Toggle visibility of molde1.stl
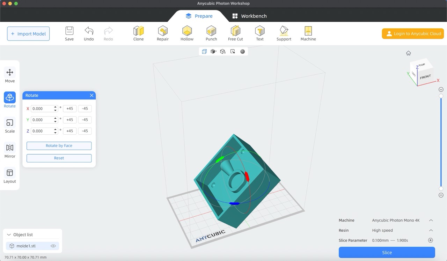 (x=53, y=246)
